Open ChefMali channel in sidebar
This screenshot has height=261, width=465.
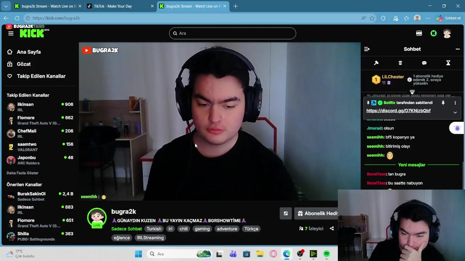[x=40, y=133]
